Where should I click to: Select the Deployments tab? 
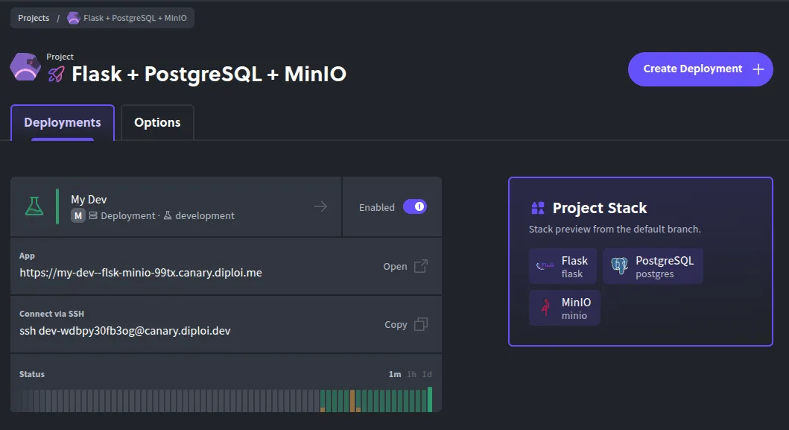(x=63, y=123)
